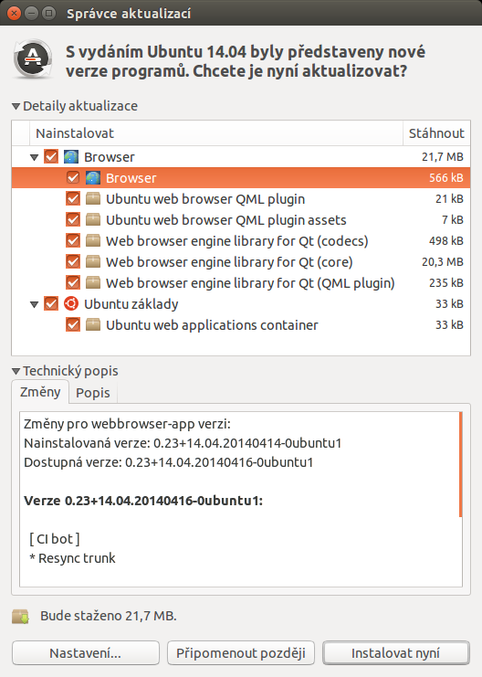Click the globe icon in highlighted Browser row
The width and height of the screenshot is (482, 677).
[x=93, y=178]
